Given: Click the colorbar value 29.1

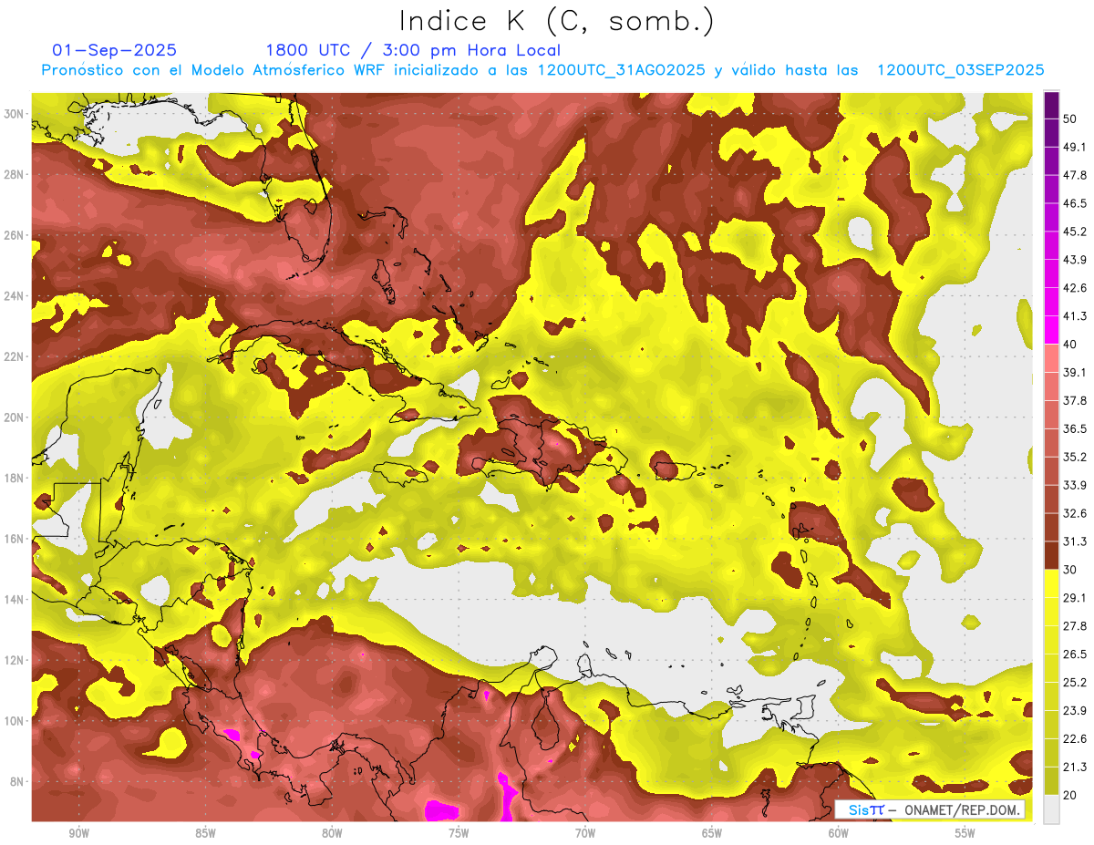Looking at the screenshot, I should pyautogui.click(x=1075, y=598).
